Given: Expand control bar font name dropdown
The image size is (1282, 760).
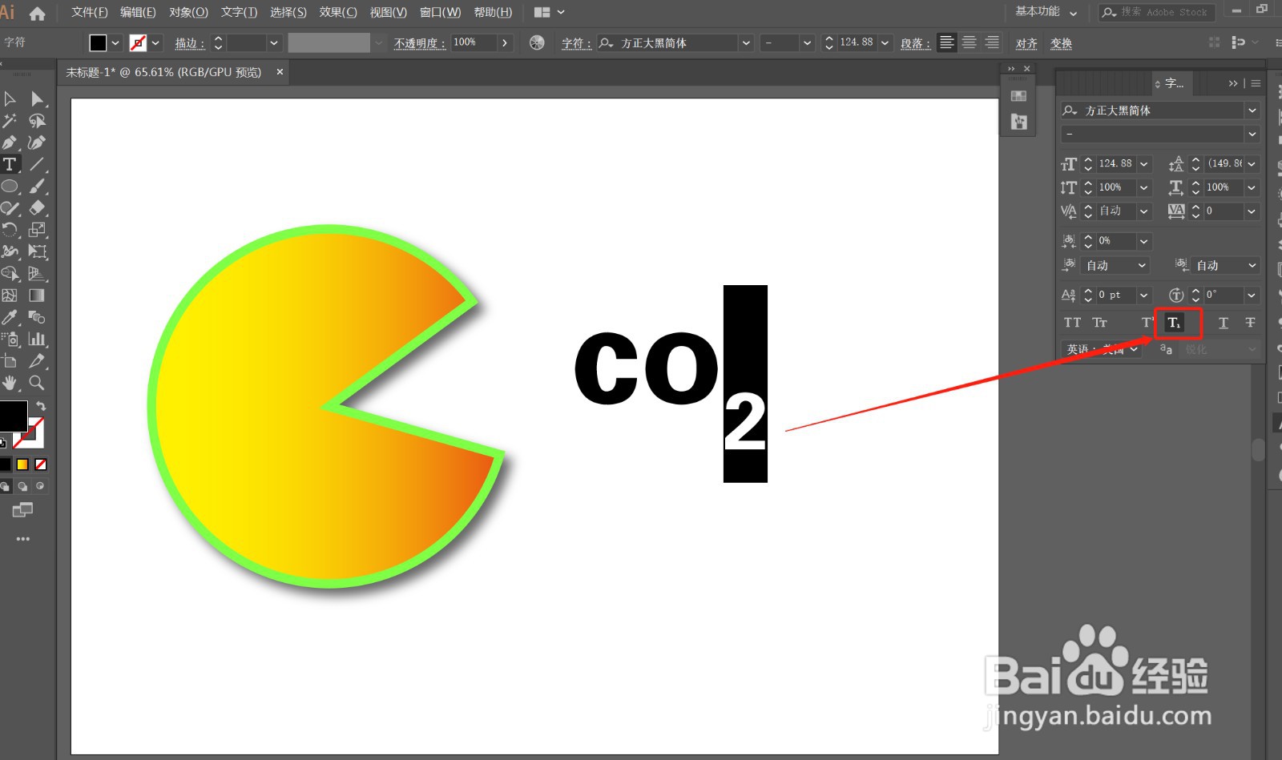Looking at the screenshot, I should (x=746, y=42).
